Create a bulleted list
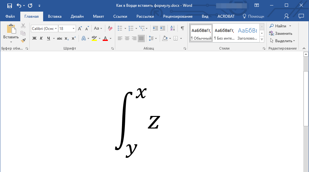Image resolution: width=309 pixels, height=172 pixels. (x=120, y=28)
